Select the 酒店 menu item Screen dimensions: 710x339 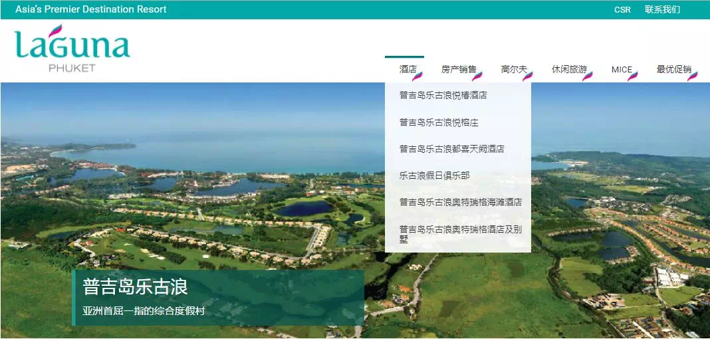click(x=408, y=69)
